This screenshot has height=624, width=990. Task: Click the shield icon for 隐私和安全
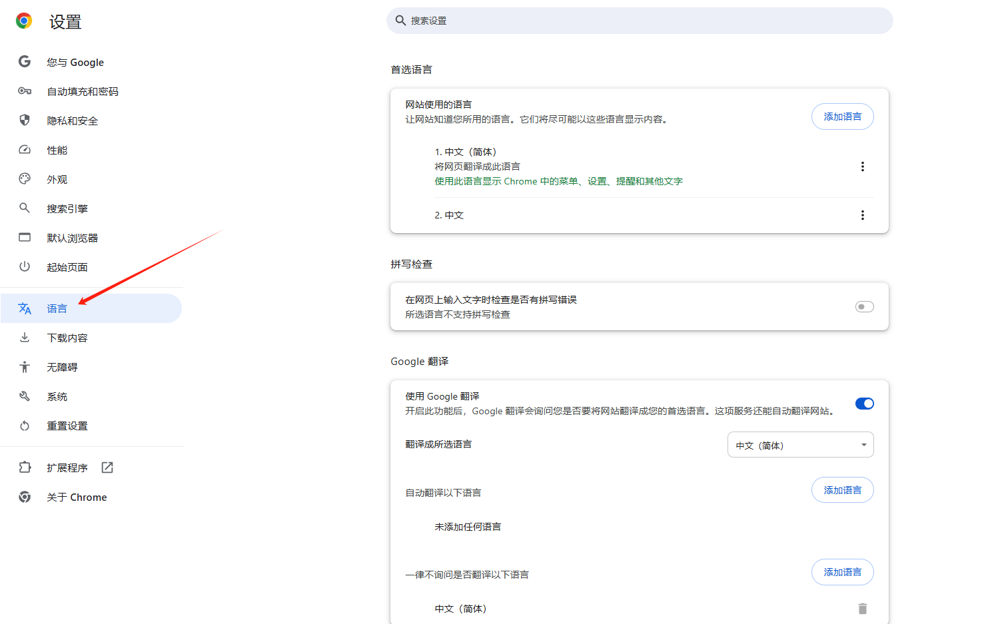[25, 121]
